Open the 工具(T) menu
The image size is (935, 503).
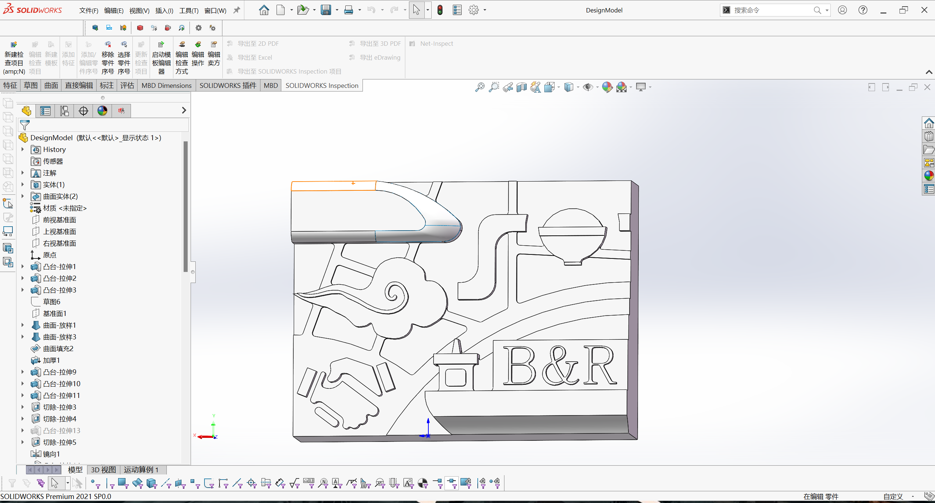tap(189, 10)
